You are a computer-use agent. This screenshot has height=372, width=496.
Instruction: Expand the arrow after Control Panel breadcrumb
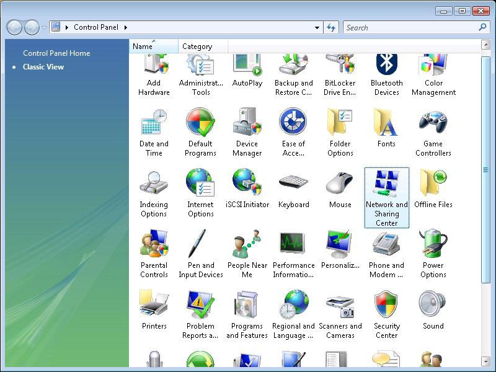126,27
